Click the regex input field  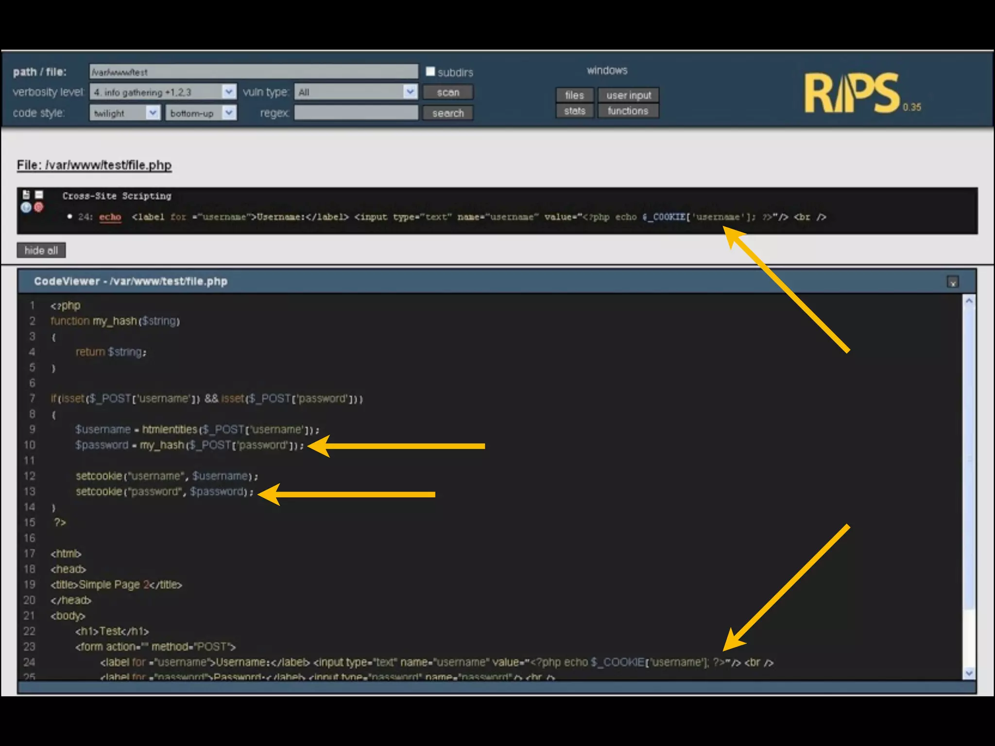[356, 113]
